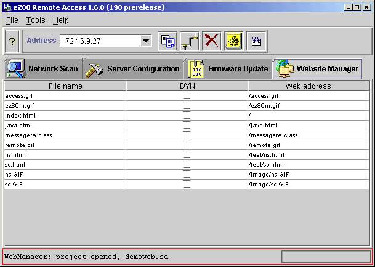Click the yellow gear settings toolbar icon
Viewport: 375px width, 267px height.
pos(234,41)
